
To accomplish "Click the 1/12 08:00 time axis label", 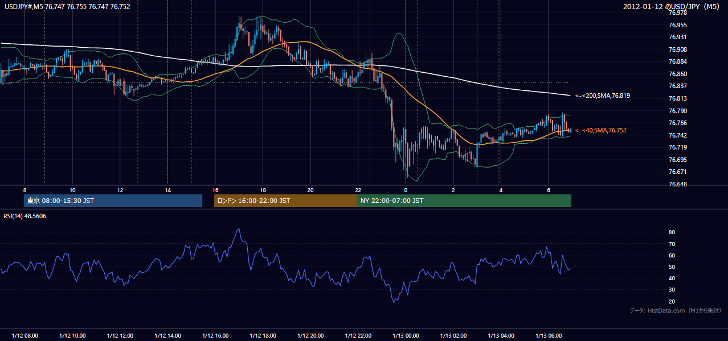I will click(24, 335).
